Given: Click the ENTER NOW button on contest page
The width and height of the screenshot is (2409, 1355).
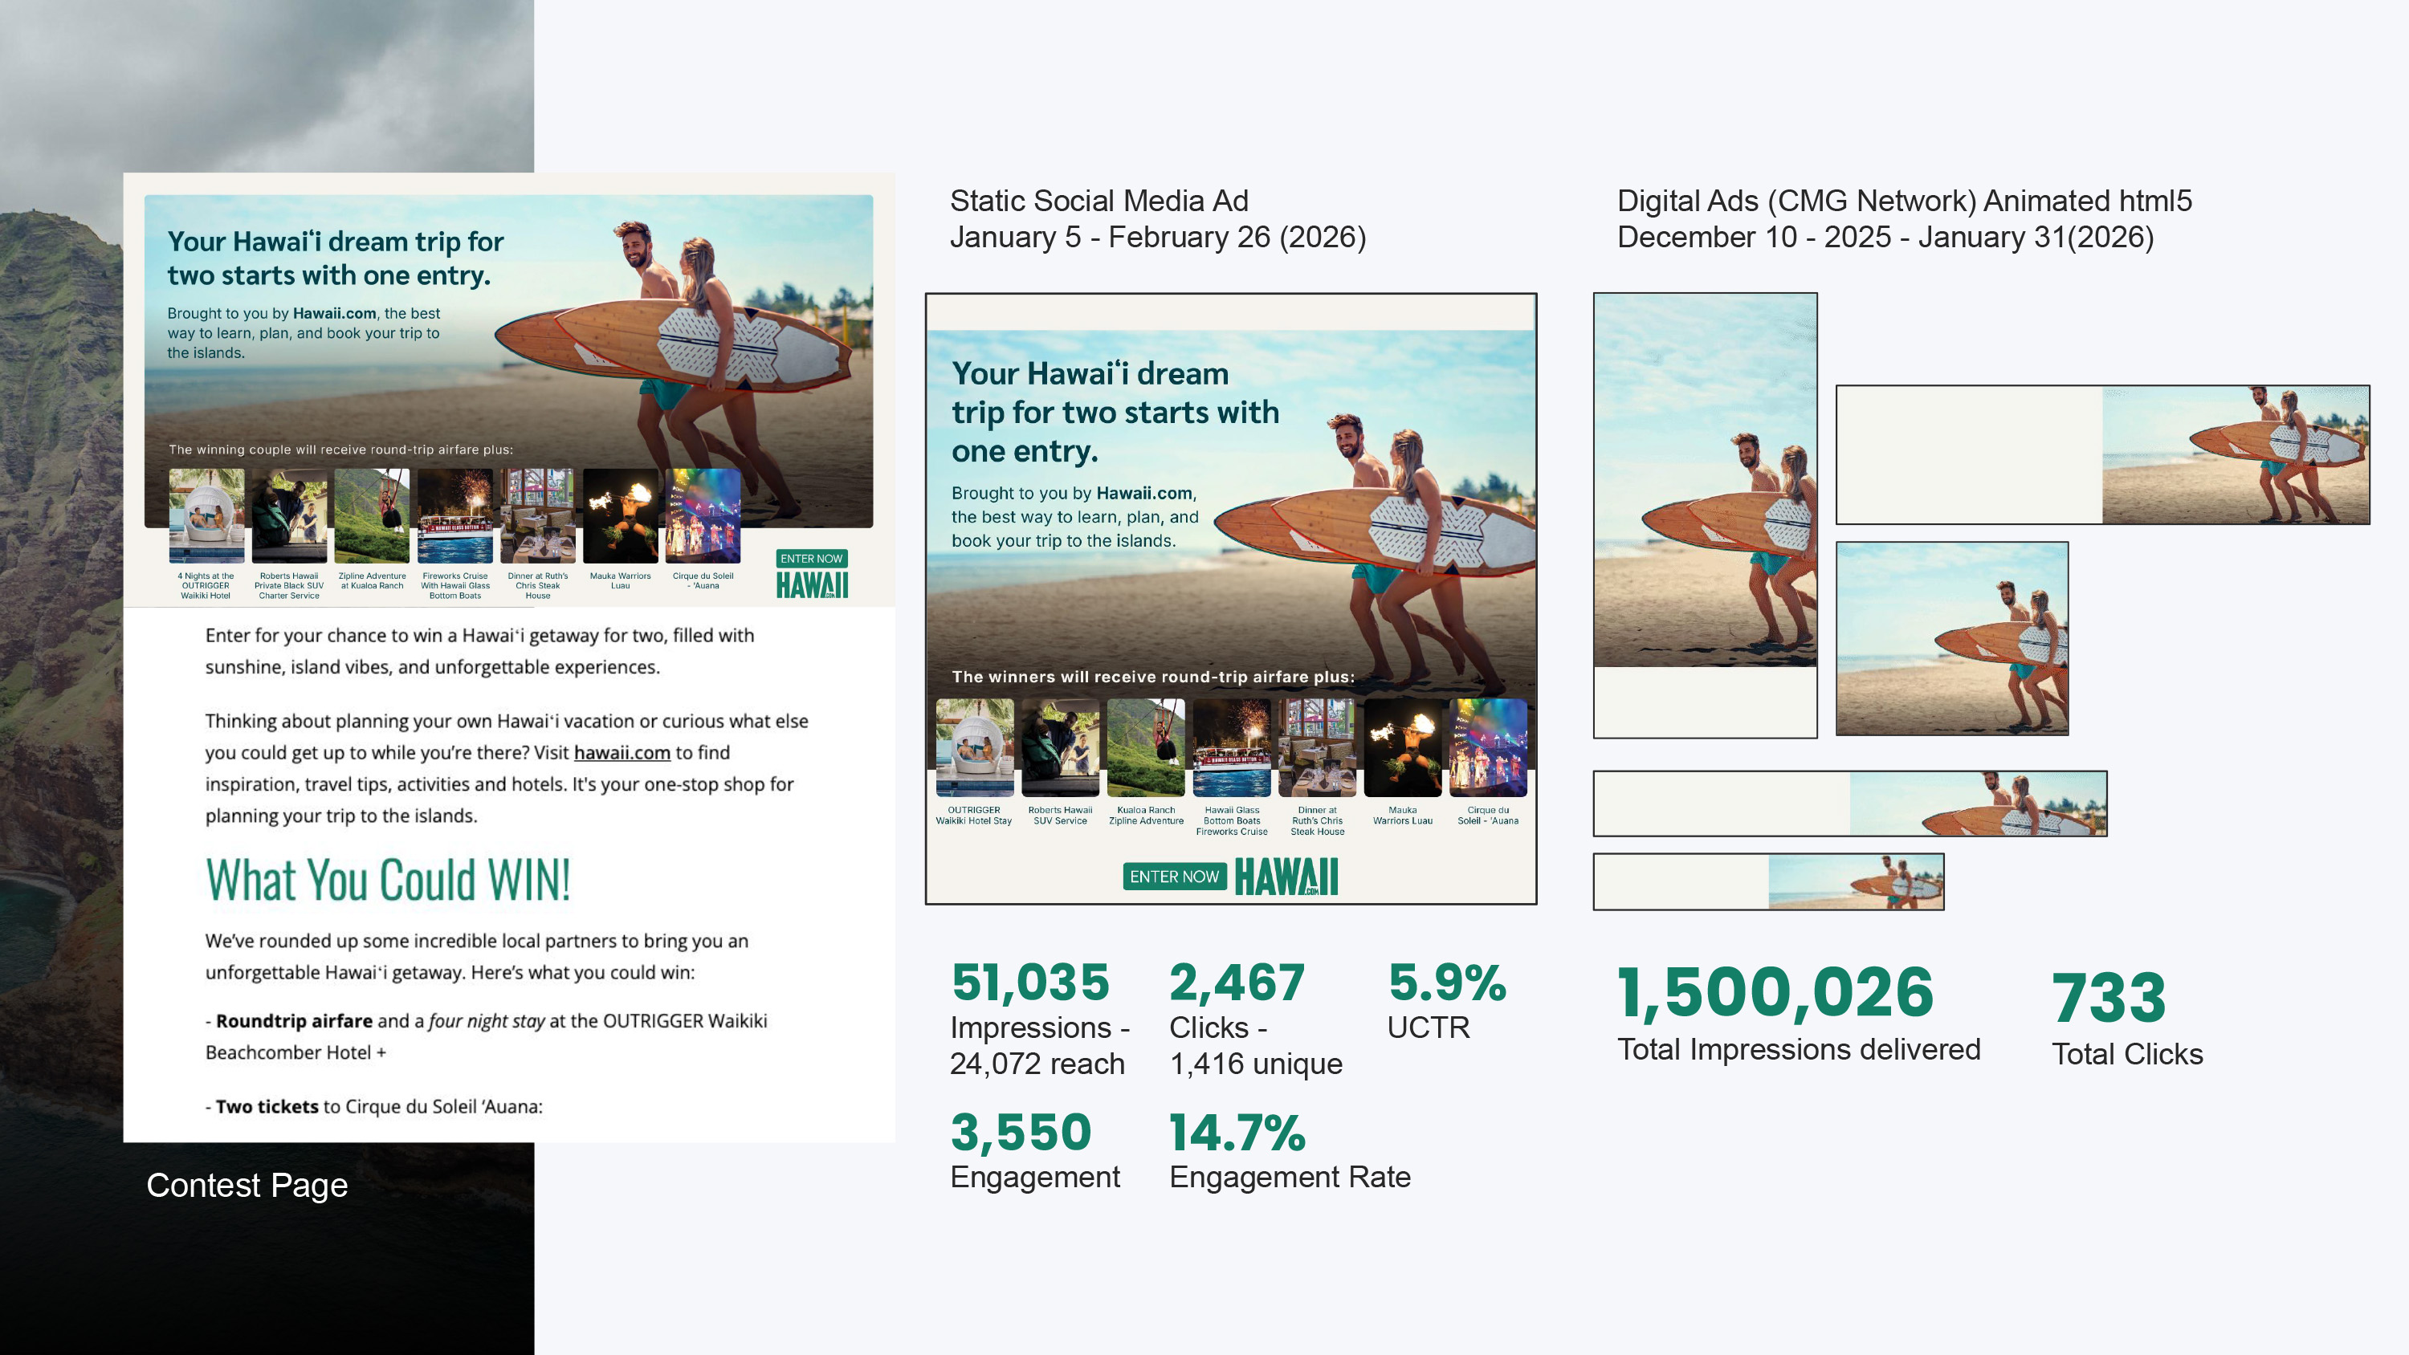Looking at the screenshot, I should tap(811, 558).
